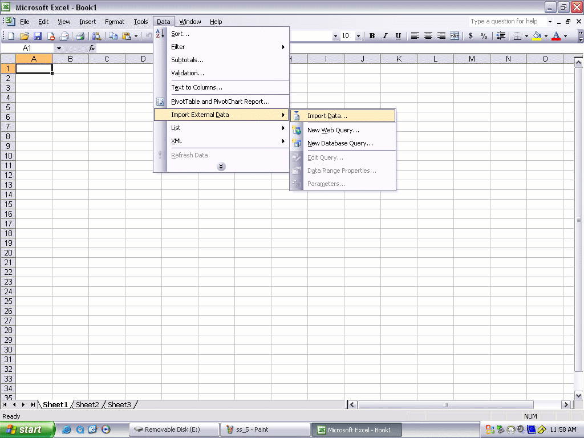Click the New blank workbook icon

[x=11, y=36]
